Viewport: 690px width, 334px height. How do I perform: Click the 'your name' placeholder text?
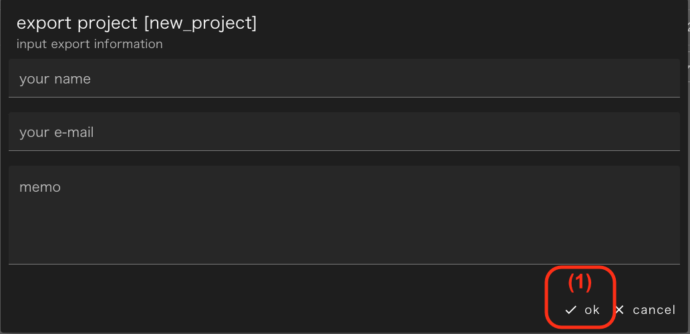click(x=55, y=79)
